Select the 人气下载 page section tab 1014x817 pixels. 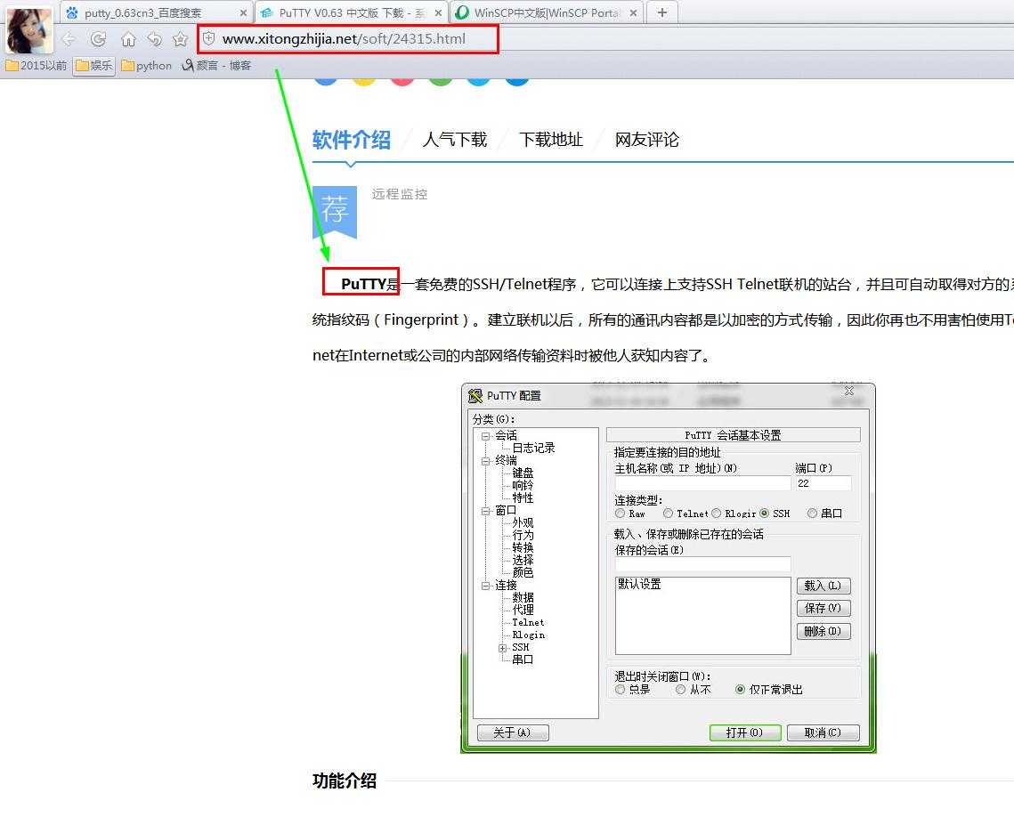click(455, 140)
